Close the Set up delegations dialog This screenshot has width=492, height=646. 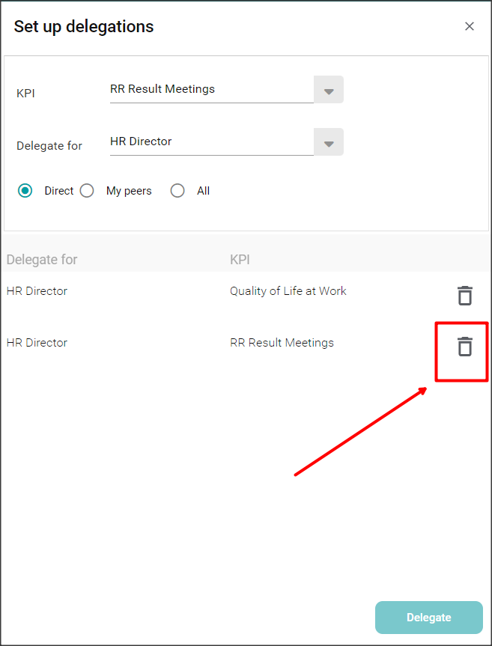coord(470,26)
